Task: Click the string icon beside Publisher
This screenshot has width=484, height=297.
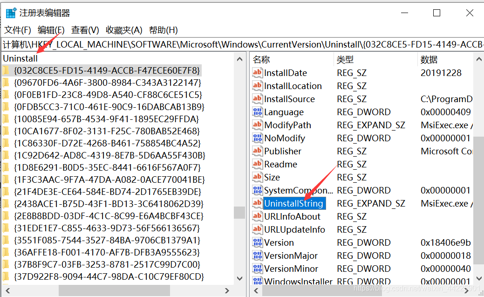Action: (x=258, y=151)
